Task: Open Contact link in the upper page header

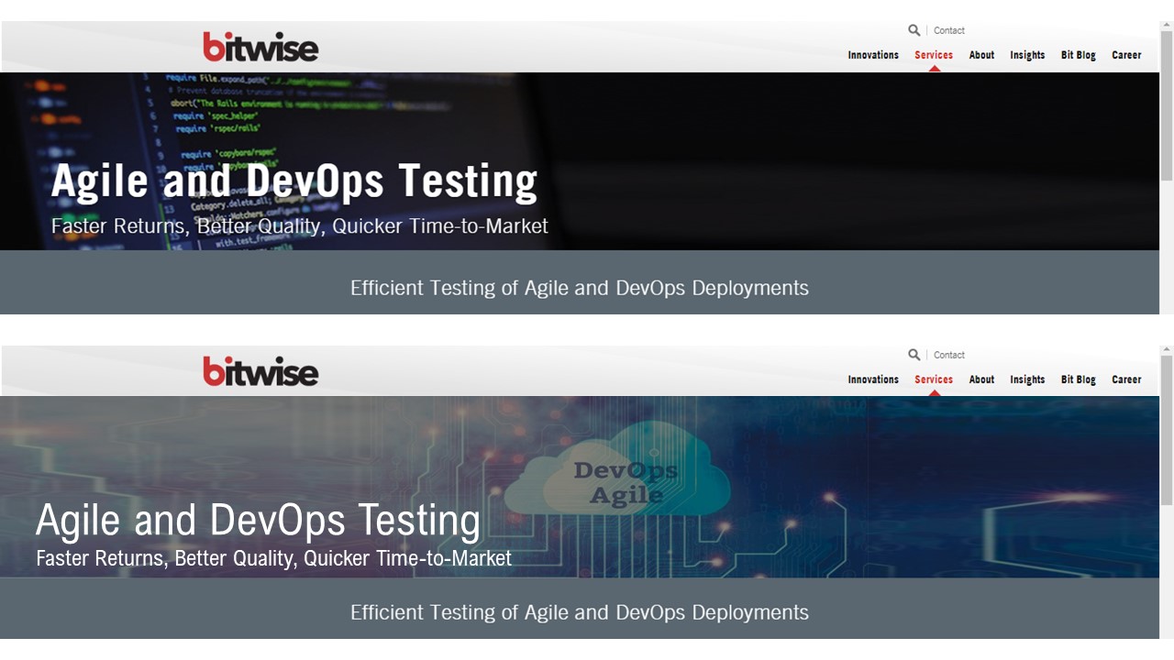Action: [949, 30]
